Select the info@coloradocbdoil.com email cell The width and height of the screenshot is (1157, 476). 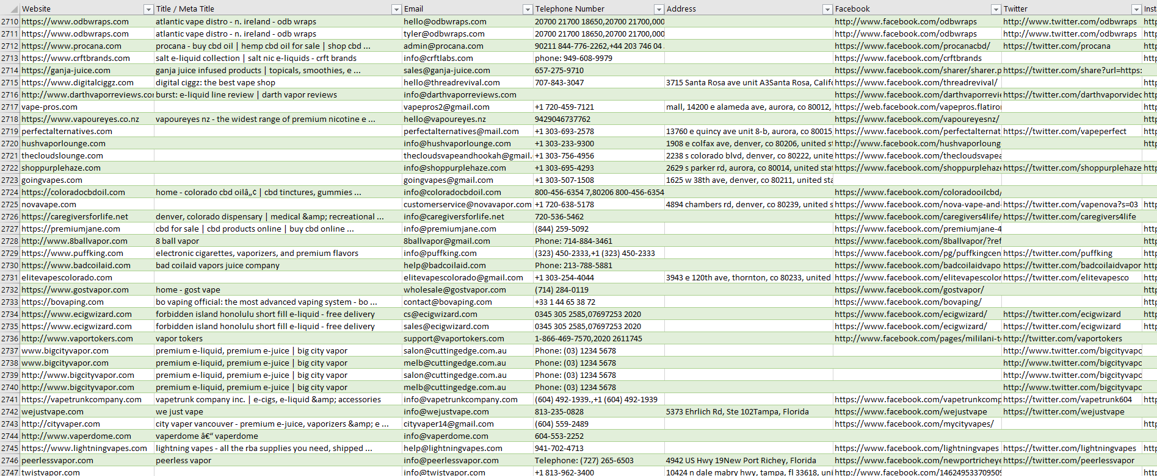pos(467,192)
